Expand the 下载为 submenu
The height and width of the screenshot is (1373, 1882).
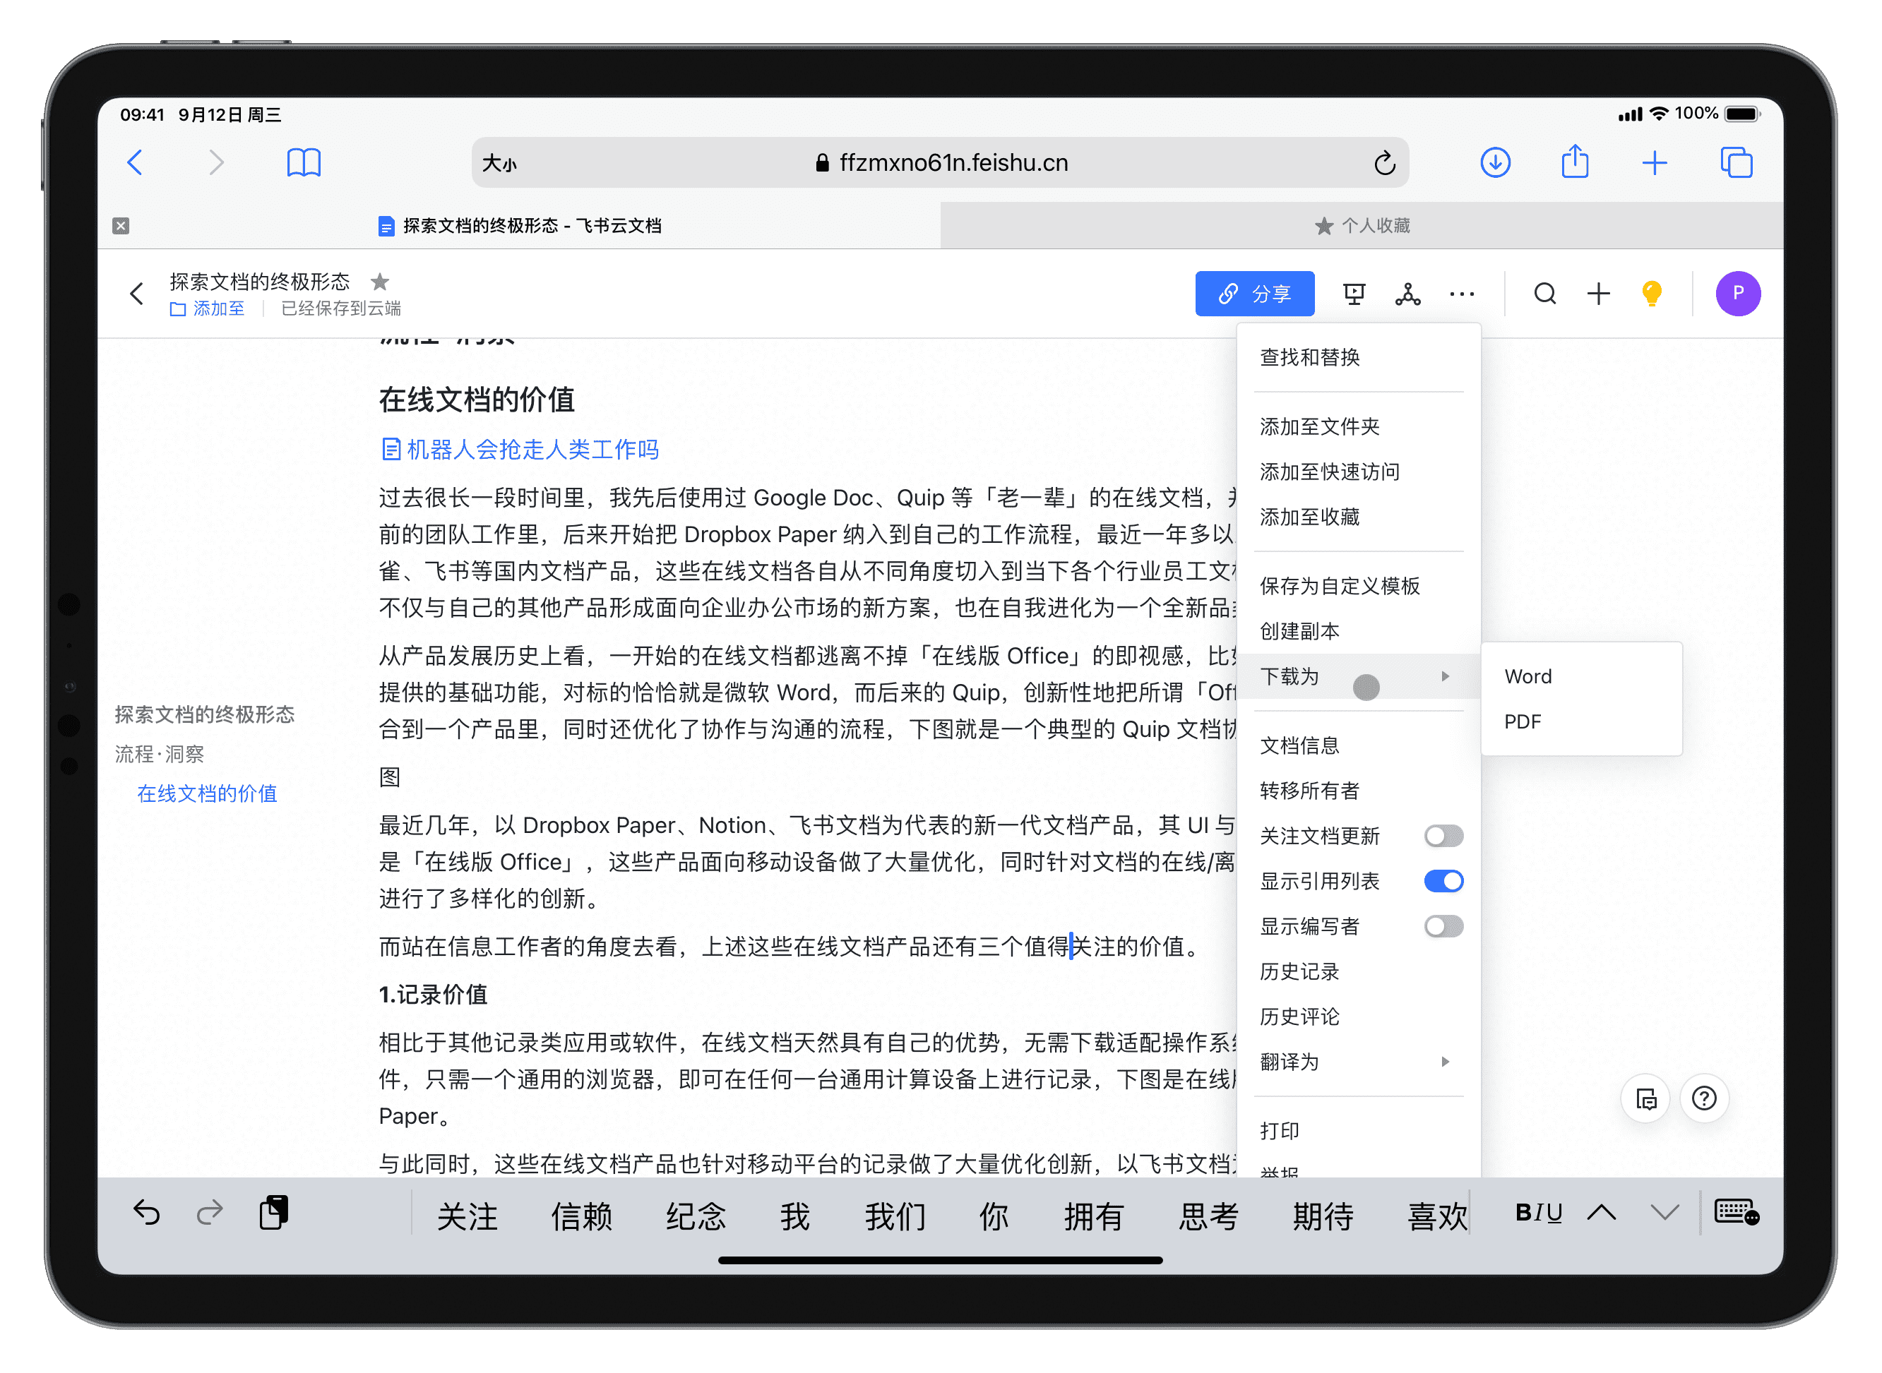point(1358,676)
